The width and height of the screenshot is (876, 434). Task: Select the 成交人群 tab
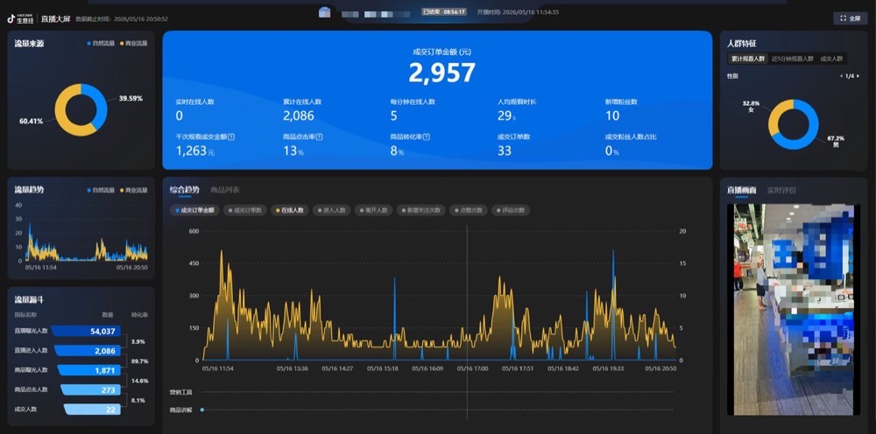tap(832, 59)
